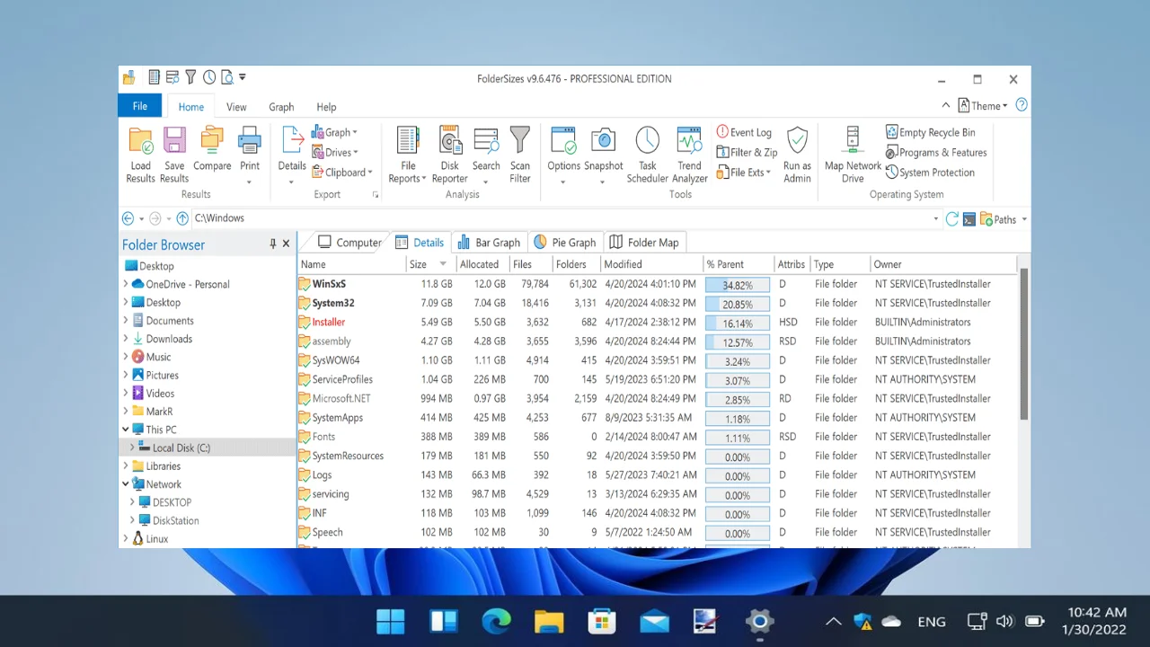This screenshot has width=1150, height=647.
Task: Collapse the ribbon with the chevron
Action: (x=945, y=105)
